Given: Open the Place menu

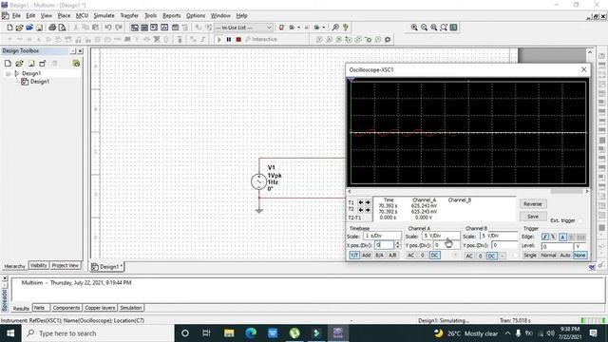Looking at the screenshot, I should pyautogui.click(x=64, y=16).
